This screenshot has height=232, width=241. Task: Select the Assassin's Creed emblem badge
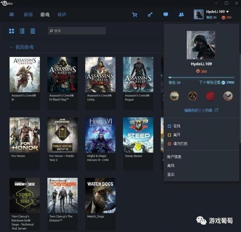tap(192, 96)
